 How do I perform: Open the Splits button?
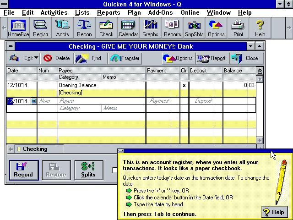[x=89, y=170]
